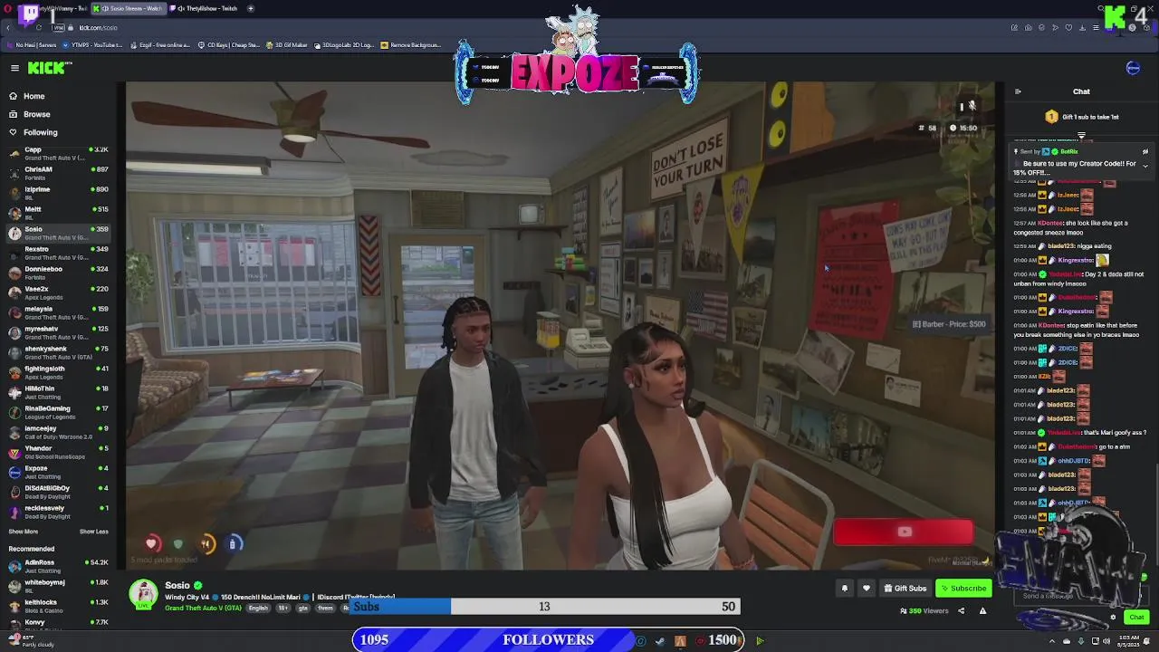Expand following list with Show More
Viewport: 1159px width, 652px height.
pos(23,532)
